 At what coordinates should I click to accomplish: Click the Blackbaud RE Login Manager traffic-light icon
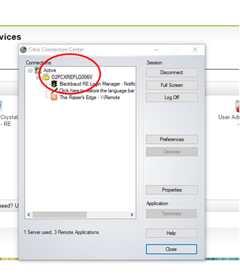pos(54,84)
